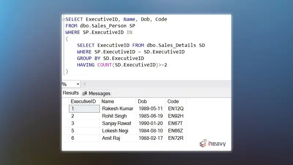Click the IN keyword in WHERE clause

[129, 32]
